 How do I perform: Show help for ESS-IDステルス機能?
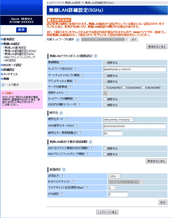pyautogui.click(x=91, y=148)
